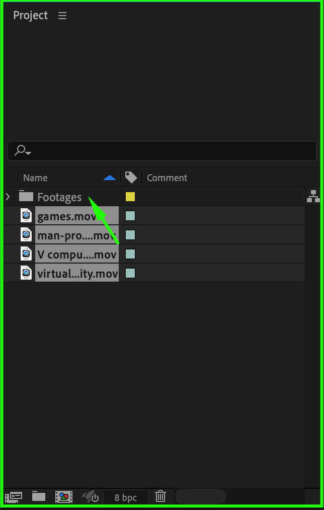Image resolution: width=324 pixels, height=510 pixels.
Task: Click the Footages folder icon
Action: [x=26, y=197]
